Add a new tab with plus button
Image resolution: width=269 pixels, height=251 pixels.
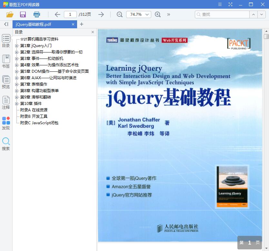82,24
